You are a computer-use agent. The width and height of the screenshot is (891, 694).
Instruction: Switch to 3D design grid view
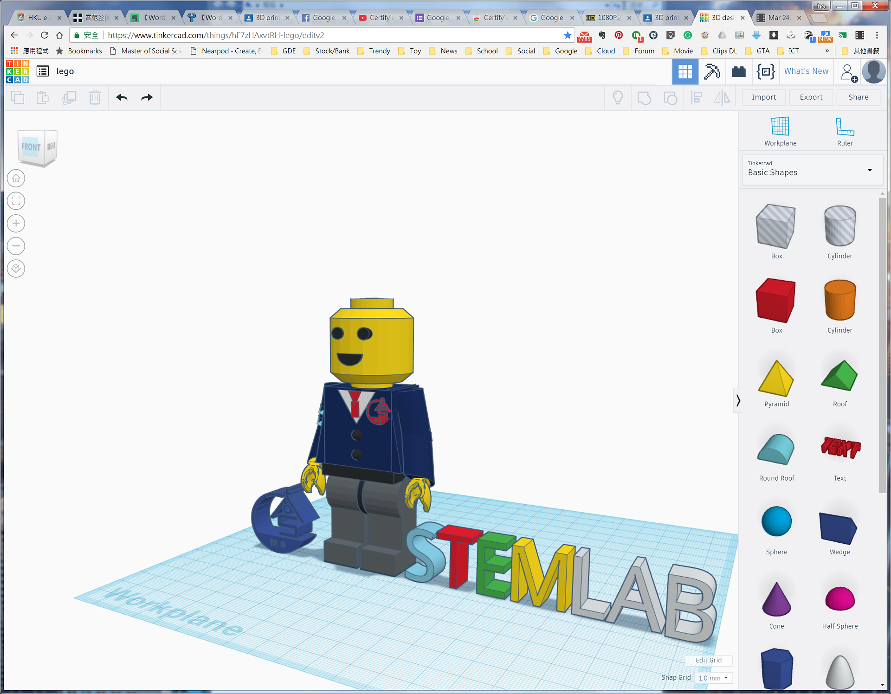click(x=685, y=71)
